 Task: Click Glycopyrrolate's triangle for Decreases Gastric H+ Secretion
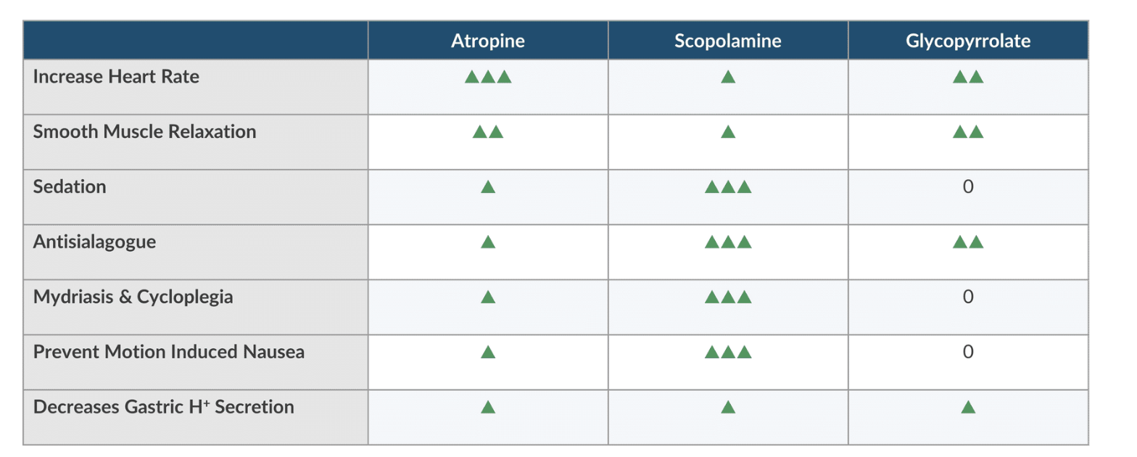[967, 408]
